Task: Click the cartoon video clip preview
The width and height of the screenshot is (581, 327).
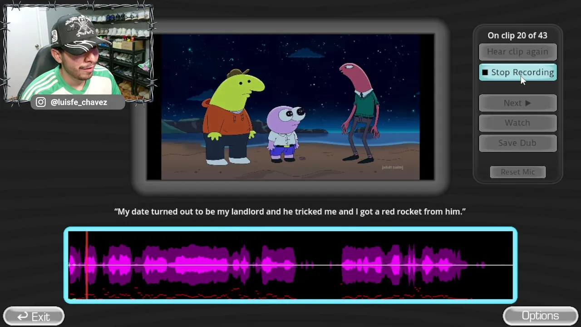Action: (290, 107)
